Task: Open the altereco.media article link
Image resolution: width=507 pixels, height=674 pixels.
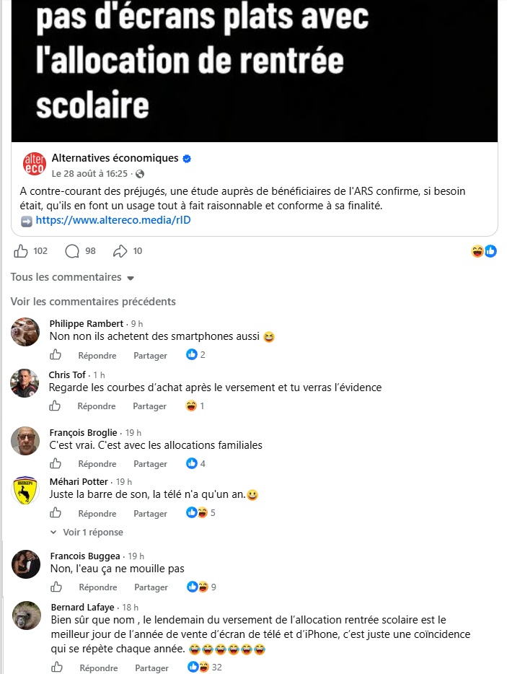Action: [x=113, y=220]
